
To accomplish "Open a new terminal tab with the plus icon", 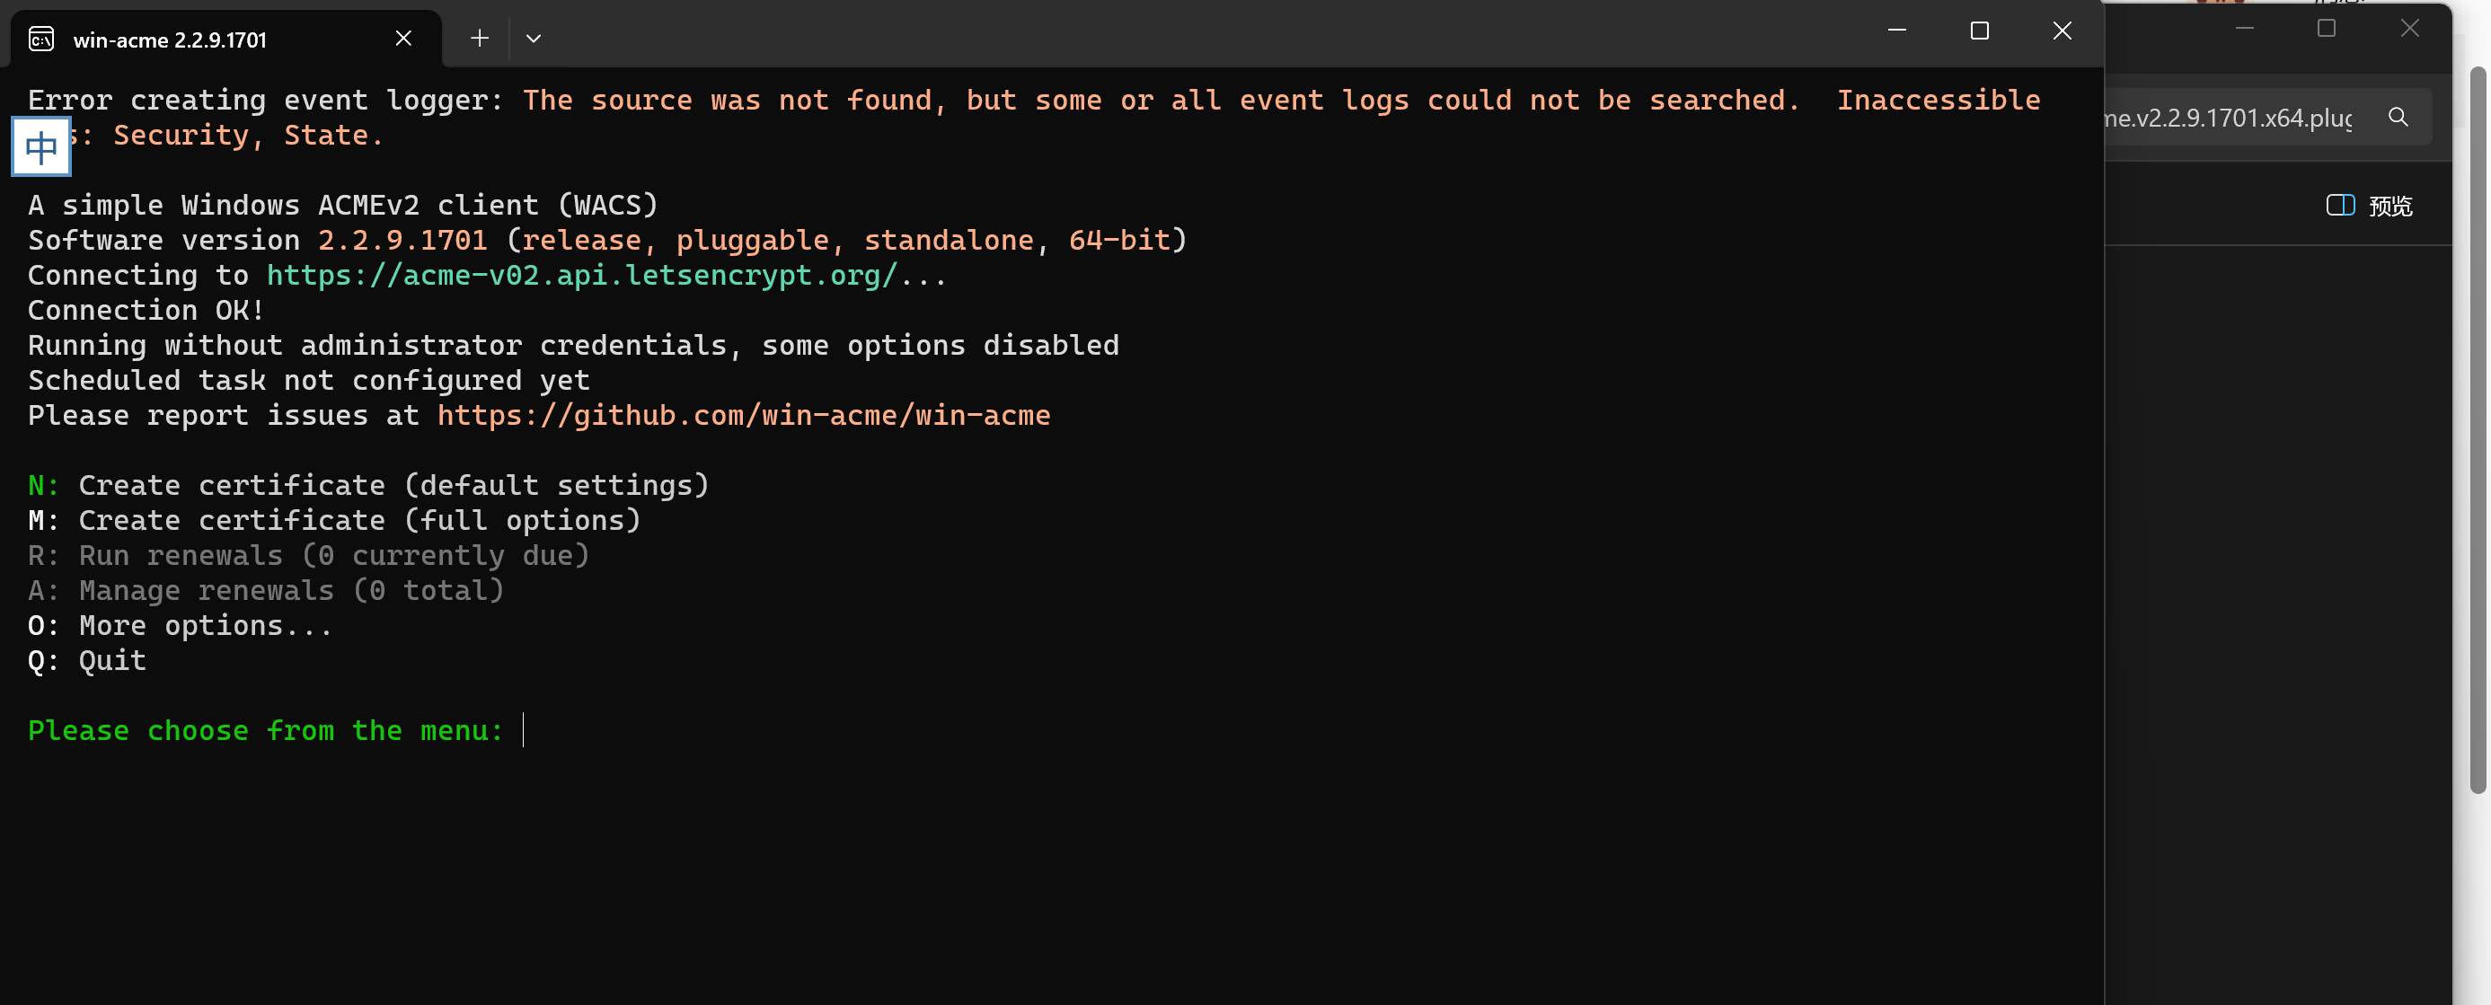I will tap(479, 39).
